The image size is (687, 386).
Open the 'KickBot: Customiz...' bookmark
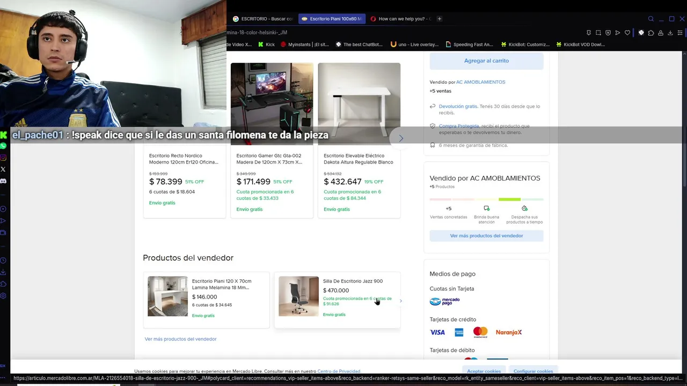point(525,44)
